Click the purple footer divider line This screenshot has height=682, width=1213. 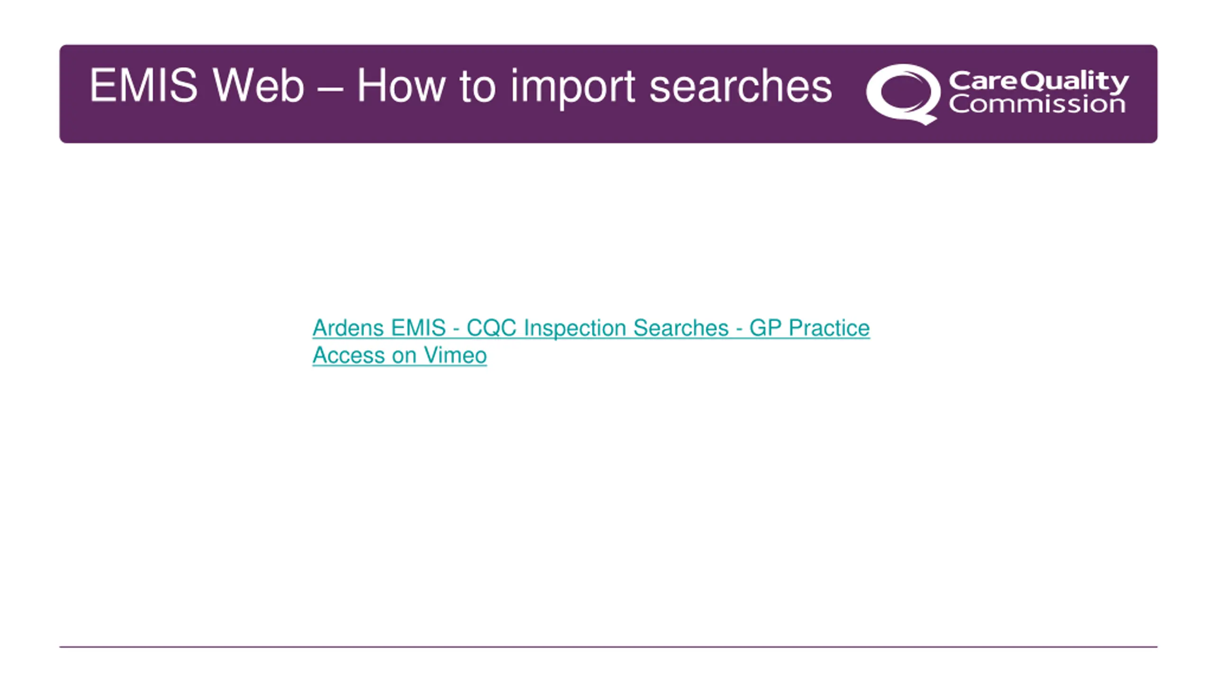coord(608,646)
